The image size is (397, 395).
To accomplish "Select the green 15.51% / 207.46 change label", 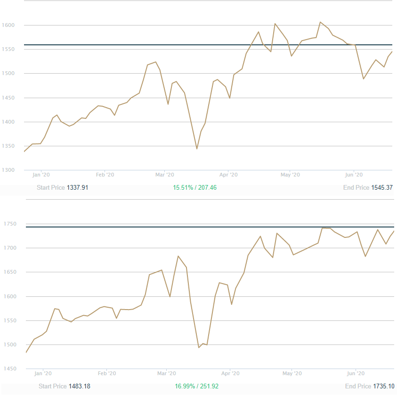I will tap(195, 187).
